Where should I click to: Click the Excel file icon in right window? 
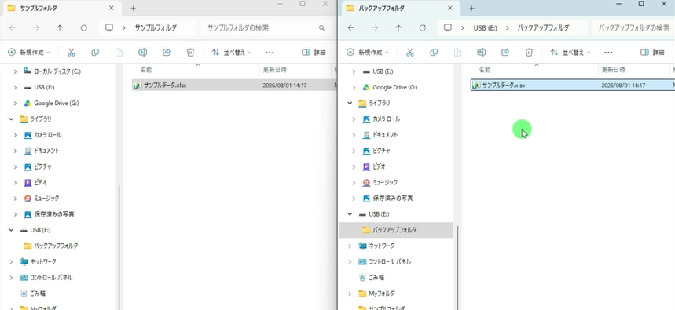[476, 86]
